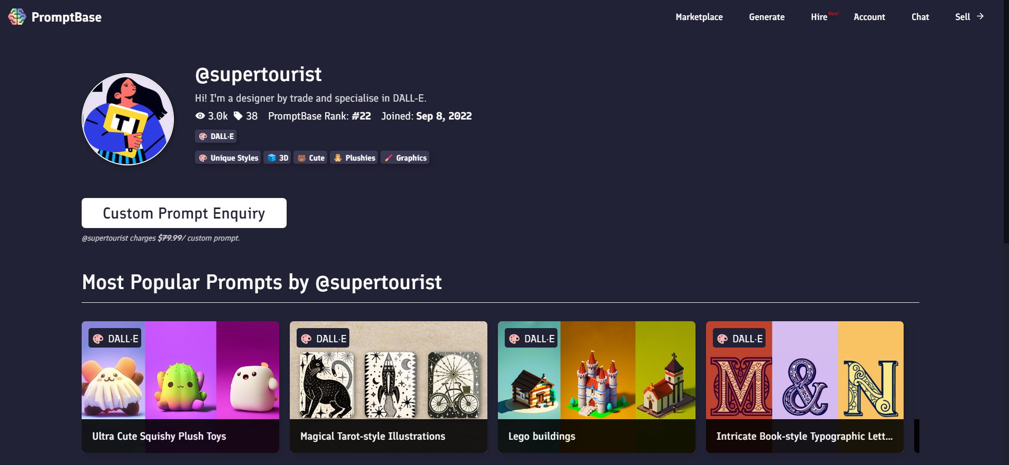Click the Magical Tarot-style Illustrations title
The width and height of the screenshot is (1009, 465).
[x=373, y=436]
